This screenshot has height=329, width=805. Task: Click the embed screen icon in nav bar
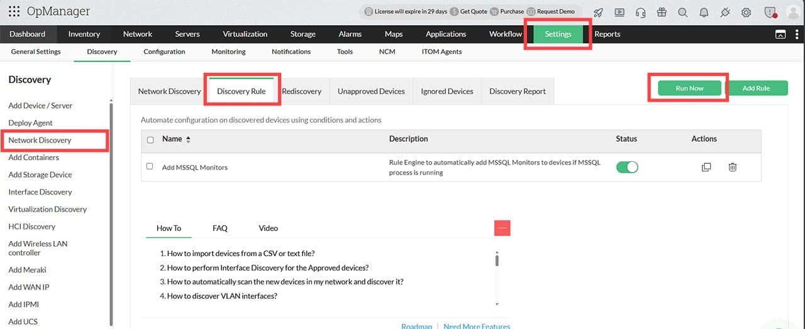tap(780, 35)
